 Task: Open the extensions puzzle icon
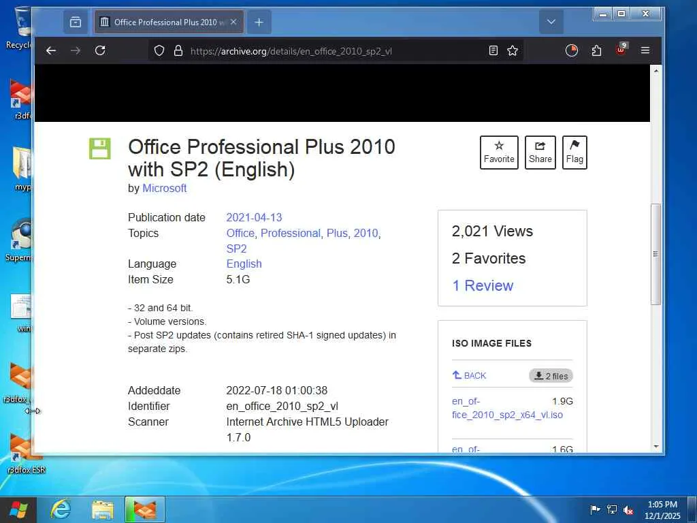(596, 50)
